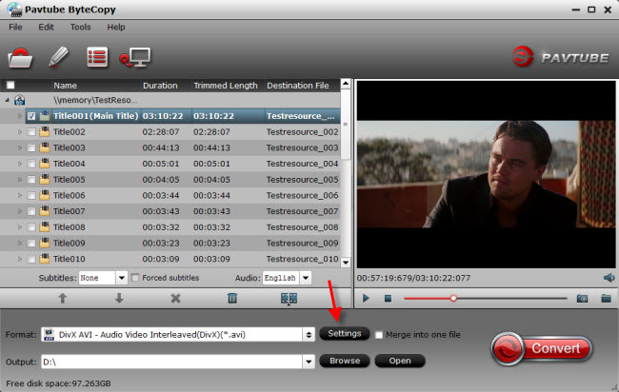The image size is (619, 392).
Task: Open the Edit menu
Action: click(46, 28)
